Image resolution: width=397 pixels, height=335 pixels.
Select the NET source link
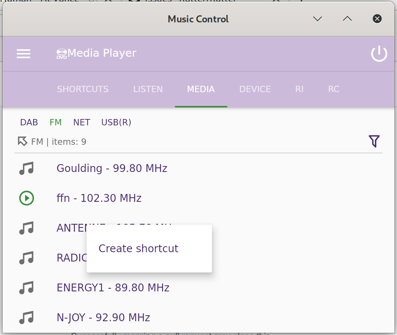[x=81, y=122]
